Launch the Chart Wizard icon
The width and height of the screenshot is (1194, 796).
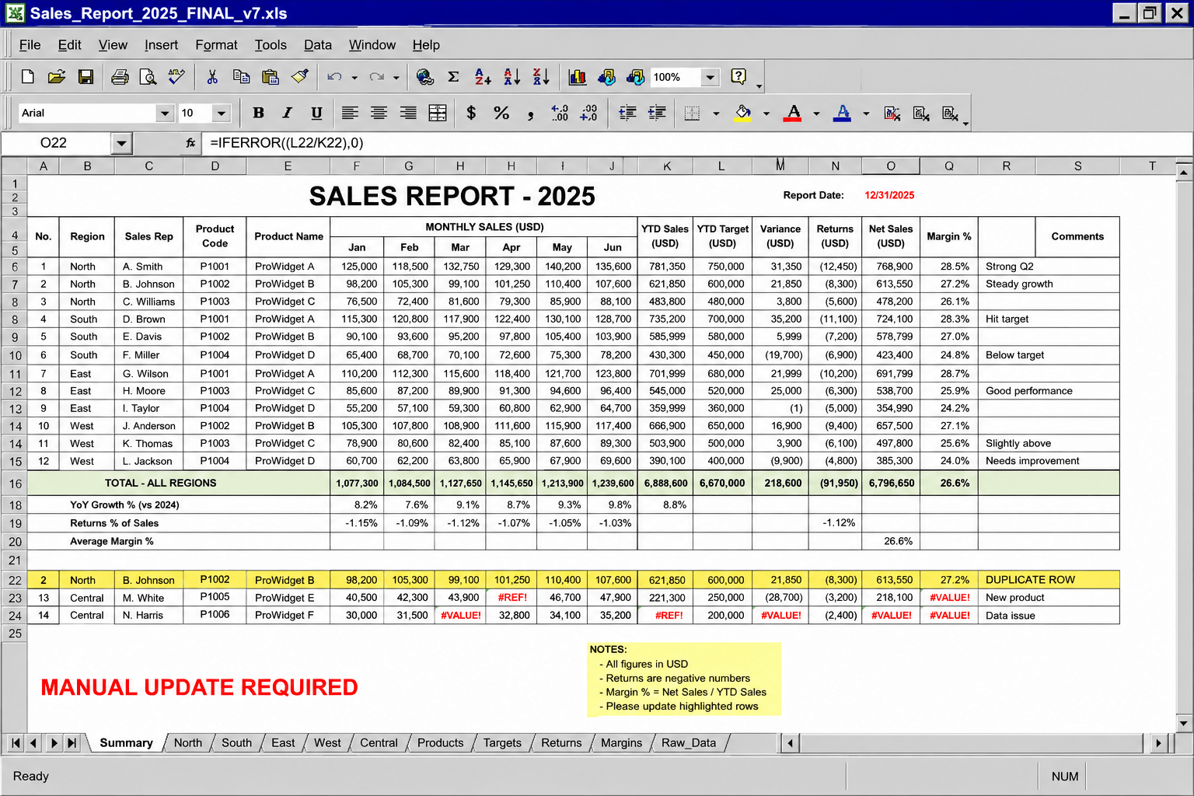[x=577, y=76]
